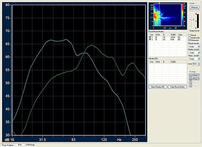Click Copy Room Modes button
The width and height of the screenshot is (202, 147).
tap(177, 87)
